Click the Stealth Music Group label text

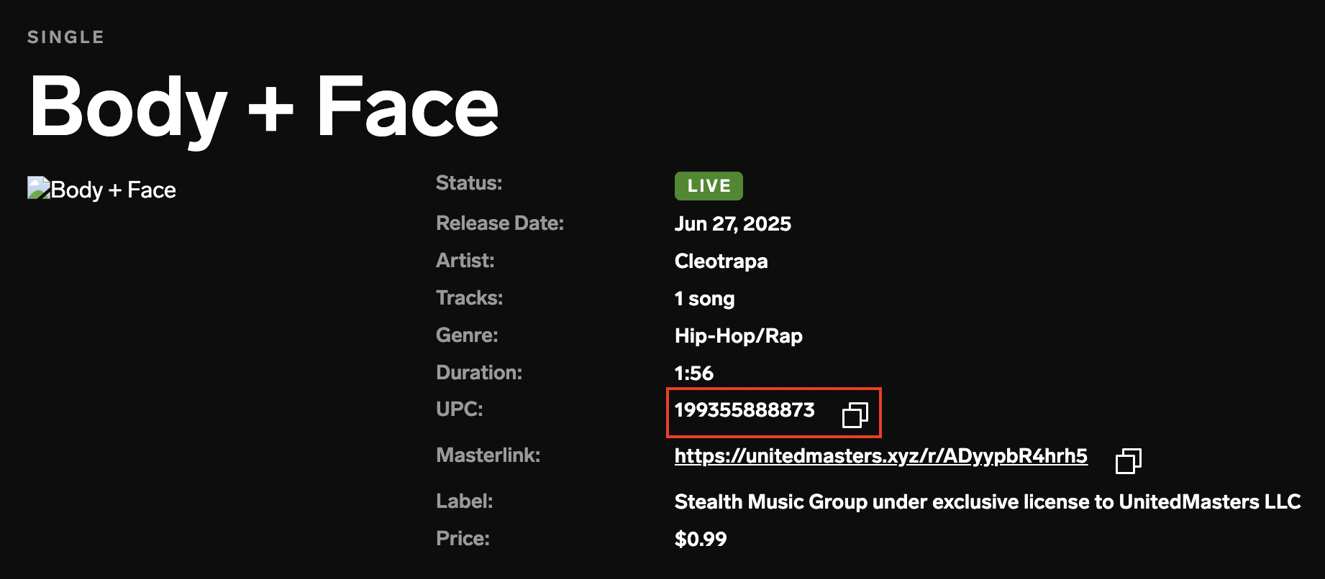pos(988,501)
